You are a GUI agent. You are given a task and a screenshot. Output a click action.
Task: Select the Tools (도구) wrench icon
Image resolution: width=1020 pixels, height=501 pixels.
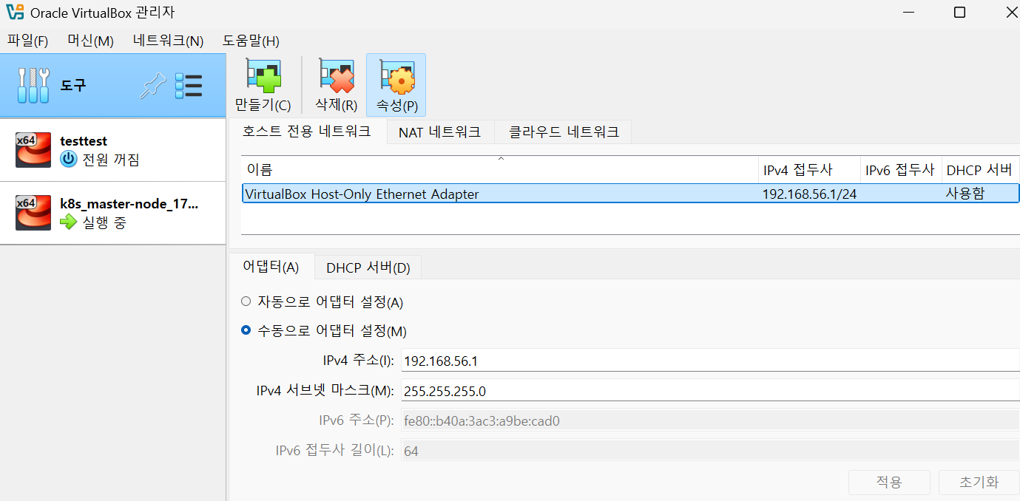pos(33,86)
